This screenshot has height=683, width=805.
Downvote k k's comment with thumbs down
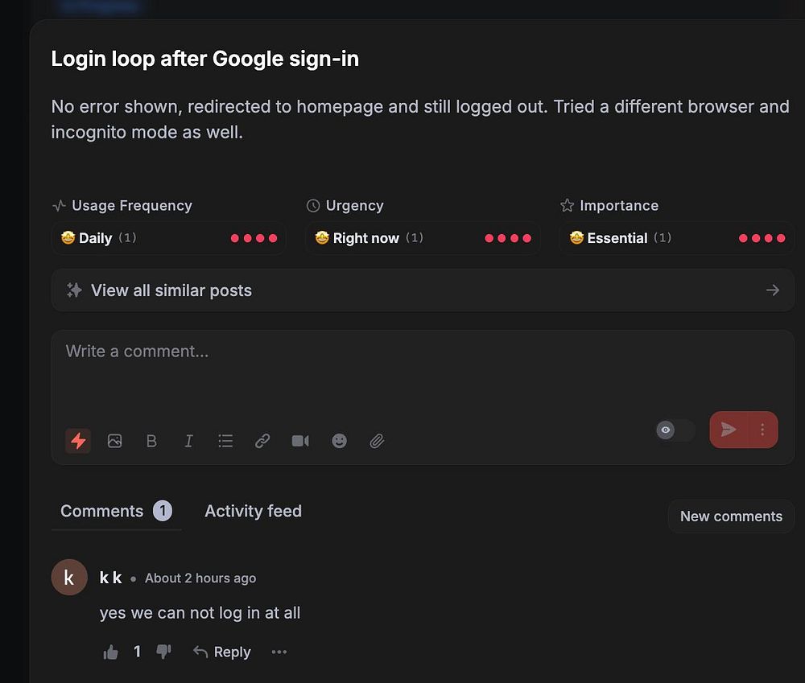tap(163, 652)
